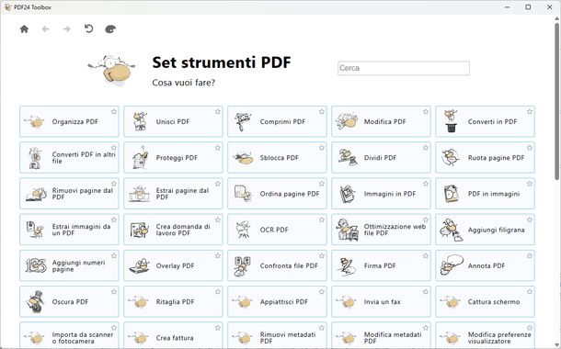Viewport: 561px width, 349px height.
Task: Favorite Unisci PDF with its star
Action: [x=218, y=112]
